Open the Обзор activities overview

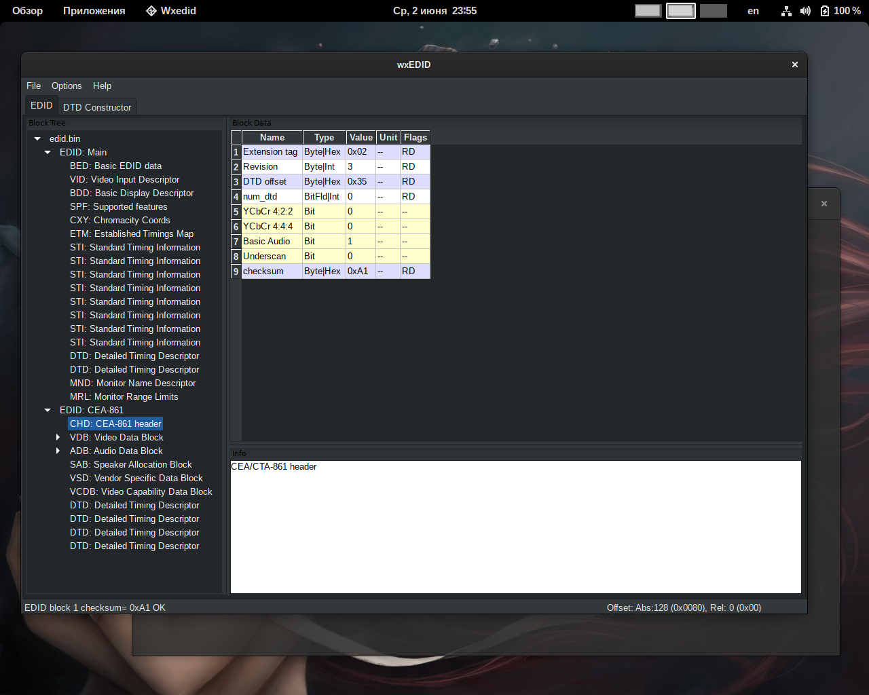[x=27, y=11]
